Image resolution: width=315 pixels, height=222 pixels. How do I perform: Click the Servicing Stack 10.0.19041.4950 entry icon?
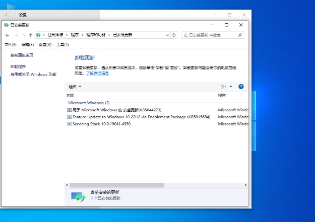tap(69, 123)
